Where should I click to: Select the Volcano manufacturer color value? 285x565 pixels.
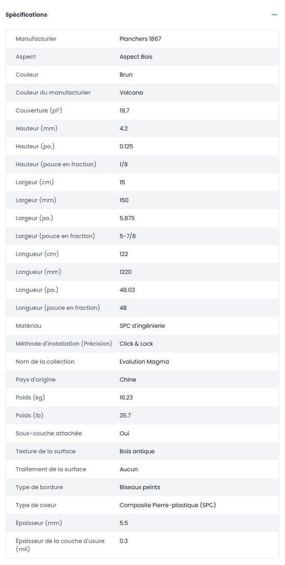tap(131, 93)
